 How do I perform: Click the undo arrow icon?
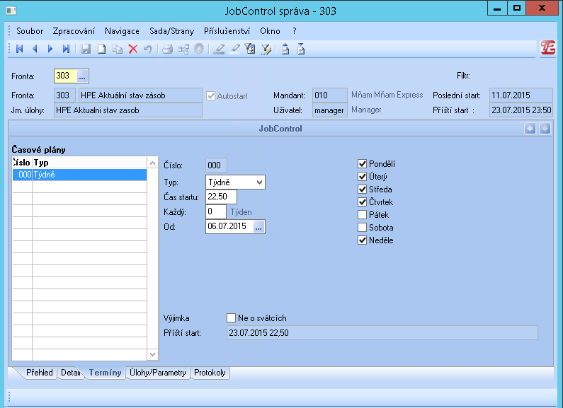pyautogui.click(x=148, y=49)
